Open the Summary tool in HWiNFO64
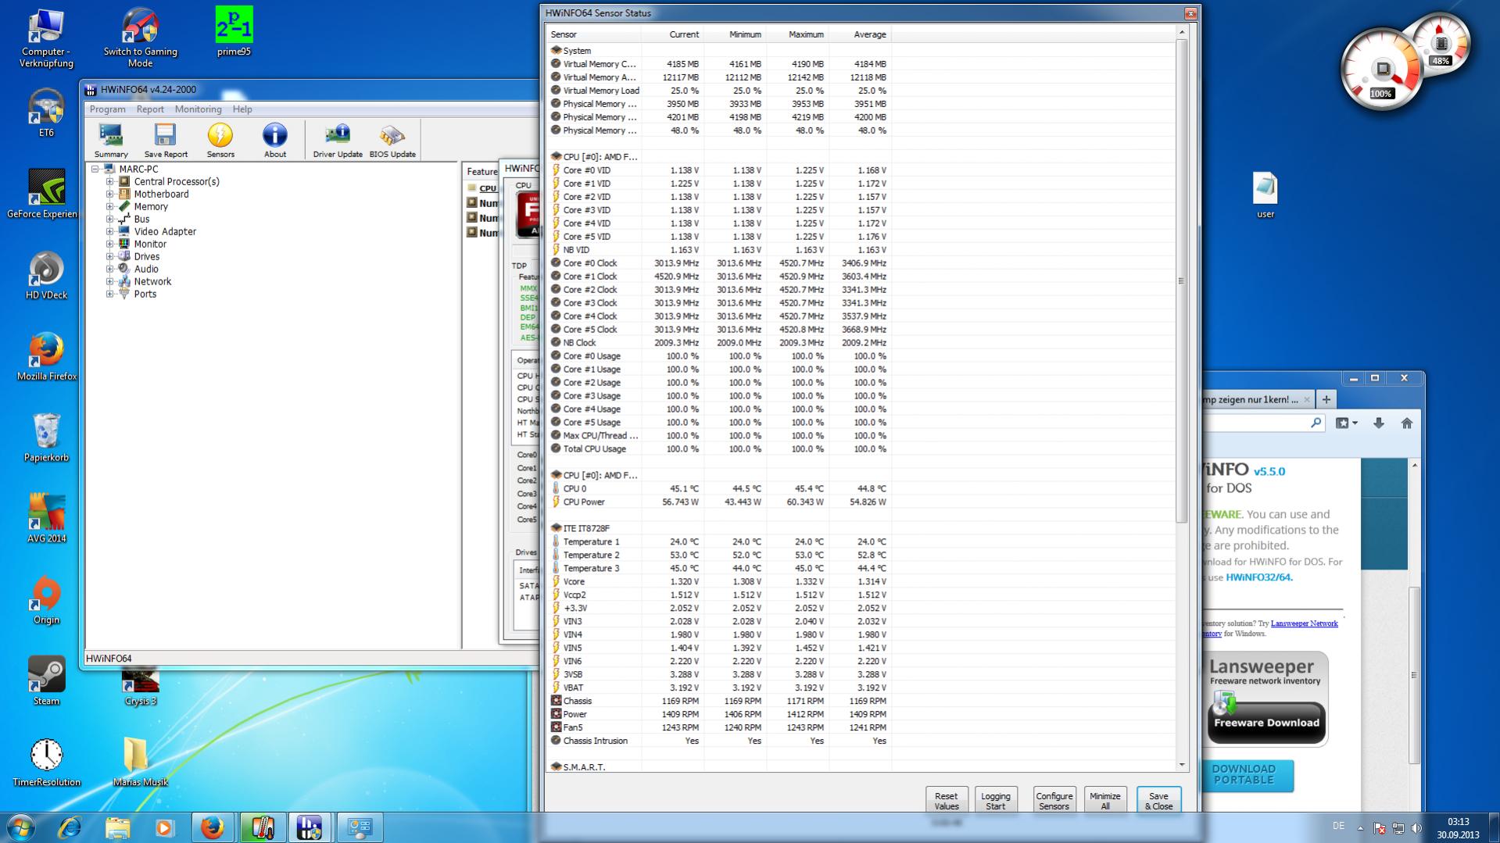 tap(111, 141)
